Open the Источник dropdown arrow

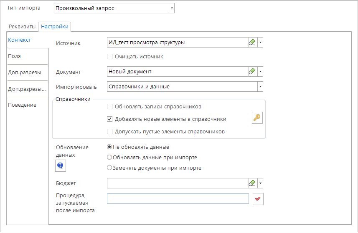pos(260,43)
